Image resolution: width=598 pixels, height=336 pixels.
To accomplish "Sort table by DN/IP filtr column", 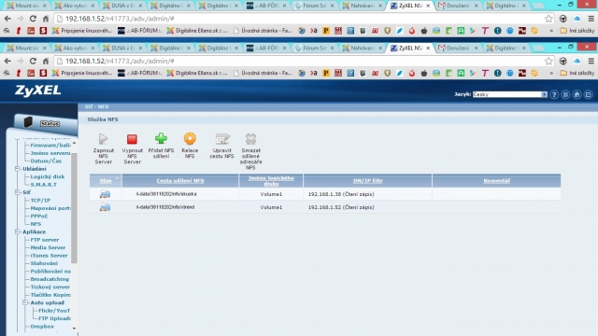I will (367, 180).
